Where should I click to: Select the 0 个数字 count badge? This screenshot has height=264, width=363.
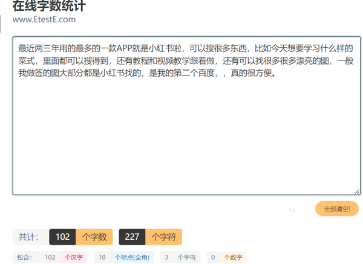coord(227,257)
